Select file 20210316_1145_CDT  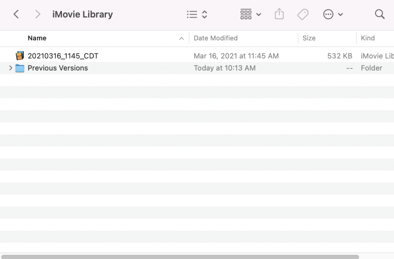(x=63, y=56)
